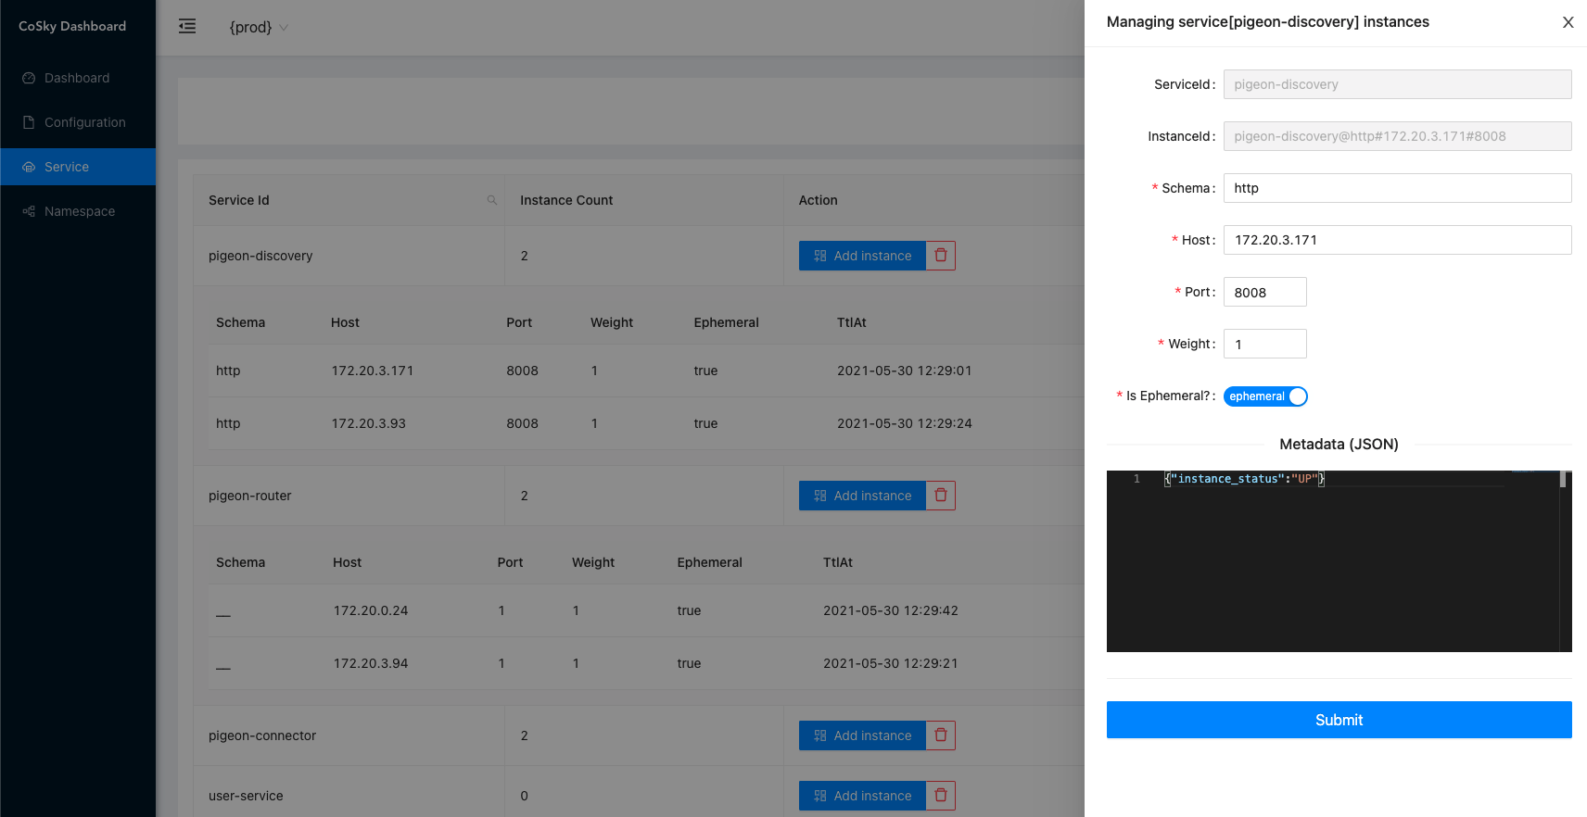Click the Host input field
This screenshot has width=1587, height=817.
click(x=1397, y=240)
